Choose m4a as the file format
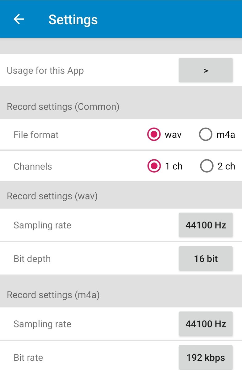Screen dimensions: 242x370 pyautogui.click(x=206, y=135)
